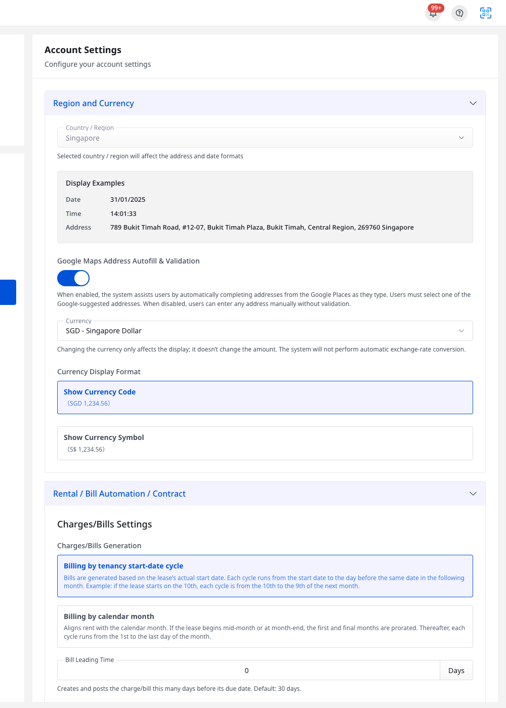Choose Billing by calendar month option
Image resolution: width=506 pixels, height=708 pixels.
[x=265, y=627]
